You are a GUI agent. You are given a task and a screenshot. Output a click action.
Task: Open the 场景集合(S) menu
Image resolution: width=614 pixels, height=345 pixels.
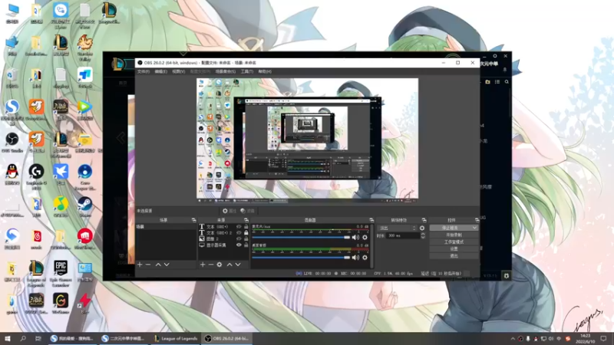[226, 71]
